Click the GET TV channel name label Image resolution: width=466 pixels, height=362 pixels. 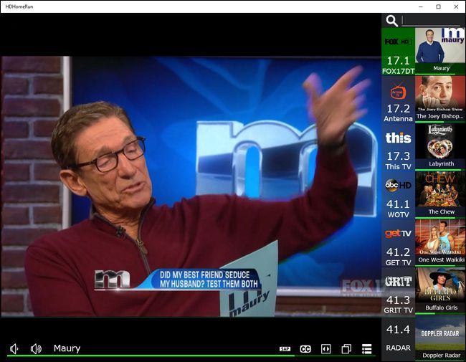tap(398, 263)
